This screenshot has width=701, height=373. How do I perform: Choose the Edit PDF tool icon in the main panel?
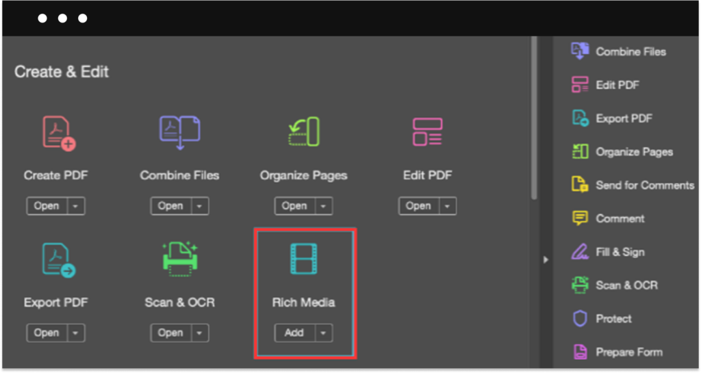(x=427, y=133)
